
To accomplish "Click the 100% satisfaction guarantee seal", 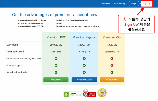I will (x=102, y=93).
